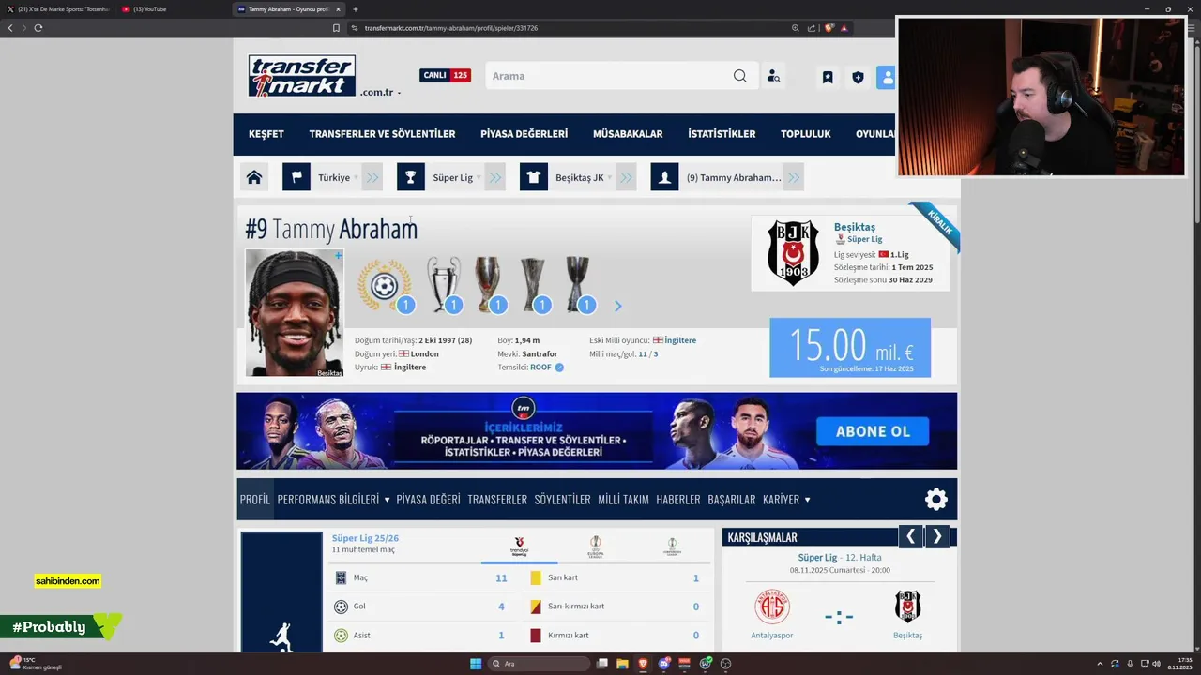The height and width of the screenshot is (675, 1201).
Task: Select the Europa League competition logo
Action: (595, 547)
